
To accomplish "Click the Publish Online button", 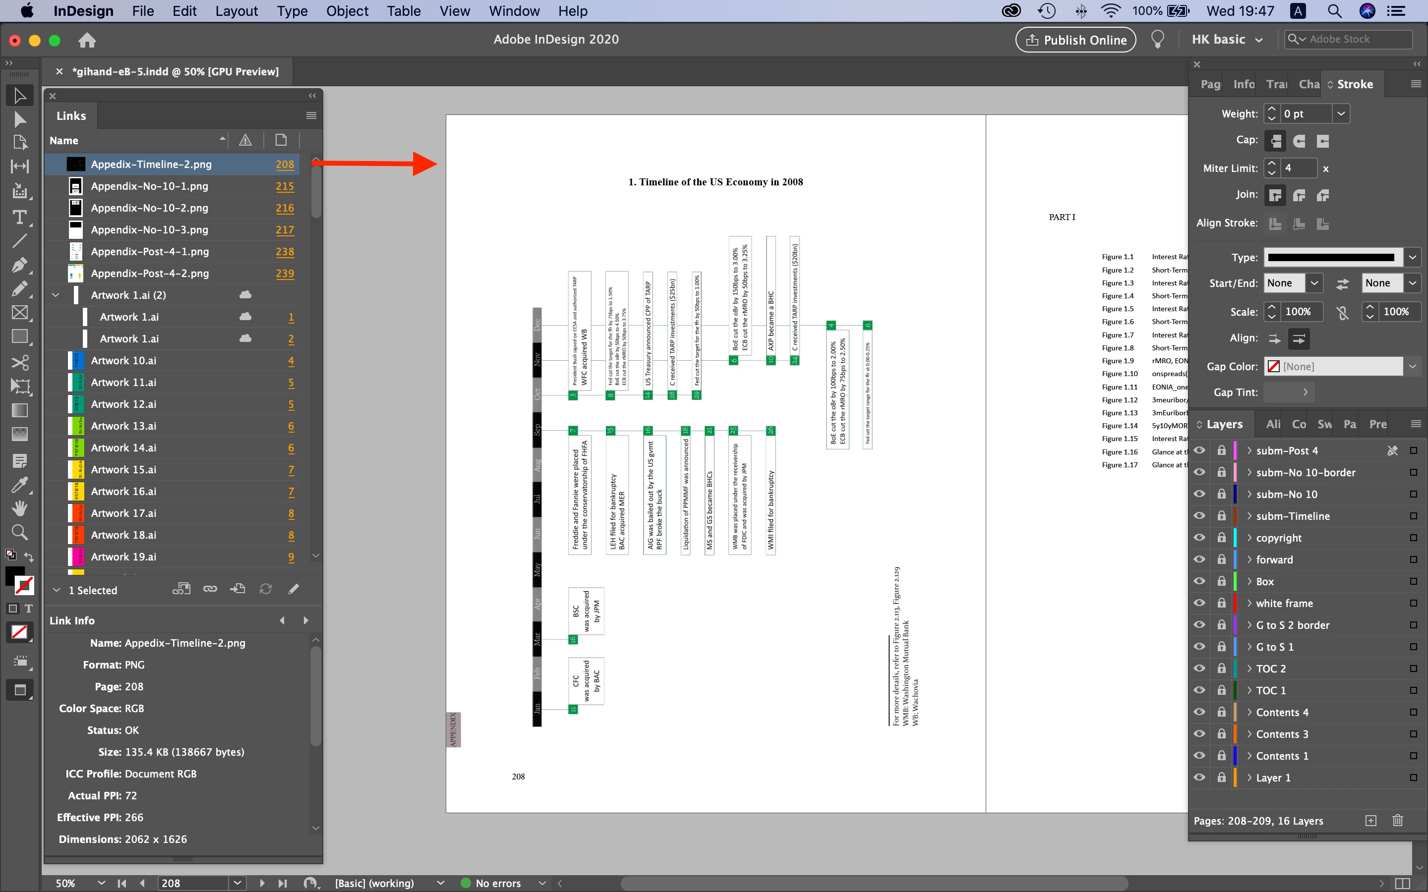I will click(1076, 40).
